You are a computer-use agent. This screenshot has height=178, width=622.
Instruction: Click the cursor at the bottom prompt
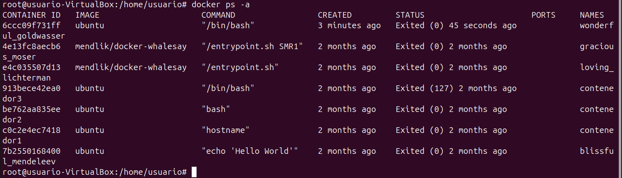point(194,172)
